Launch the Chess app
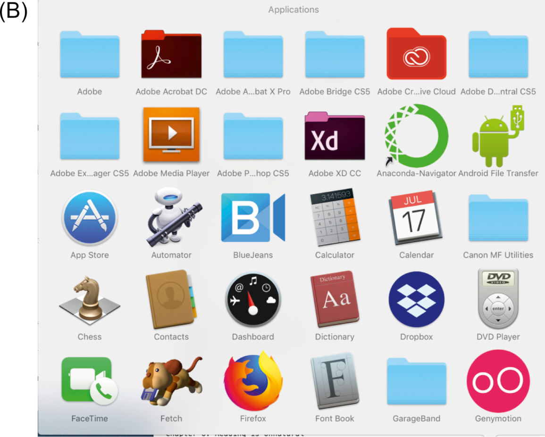This screenshot has height=437, width=545. [90, 300]
